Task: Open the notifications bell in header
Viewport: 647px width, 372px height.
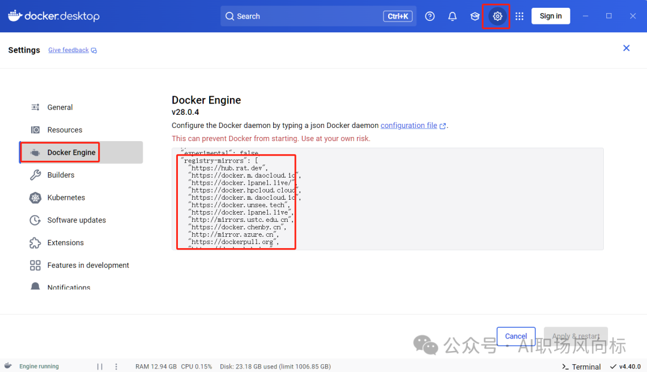Action: point(452,16)
